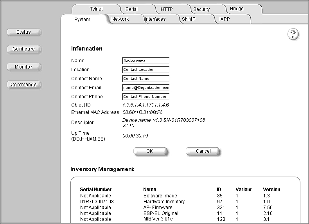Image resolution: width=309 pixels, height=224 pixels.
Task: Click the Contact Phone input field
Action: coord(146,97)
